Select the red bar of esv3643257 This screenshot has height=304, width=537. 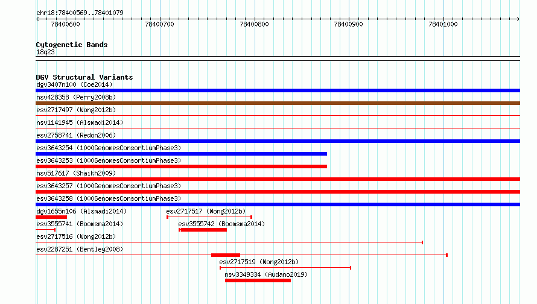pos(278,192)
